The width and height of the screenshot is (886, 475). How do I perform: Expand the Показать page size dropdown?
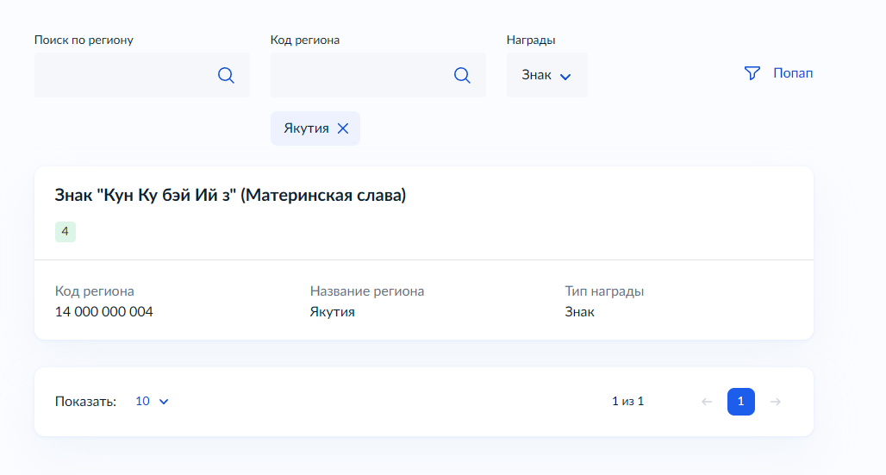pos(153,402)
